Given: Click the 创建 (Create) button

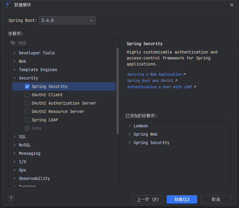Looking at the screenshot, I should (182, 199).
